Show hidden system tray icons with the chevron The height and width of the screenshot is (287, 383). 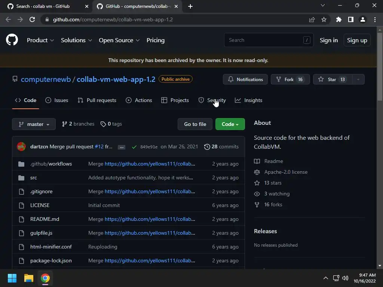326,278
